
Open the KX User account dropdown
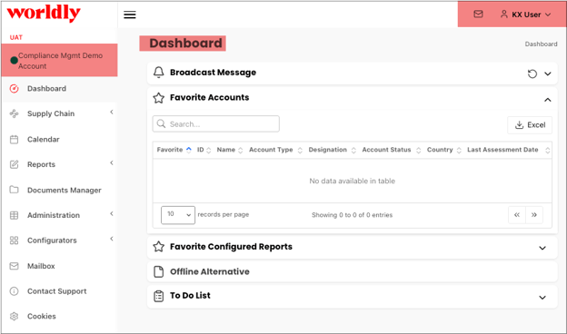[526, 15]
